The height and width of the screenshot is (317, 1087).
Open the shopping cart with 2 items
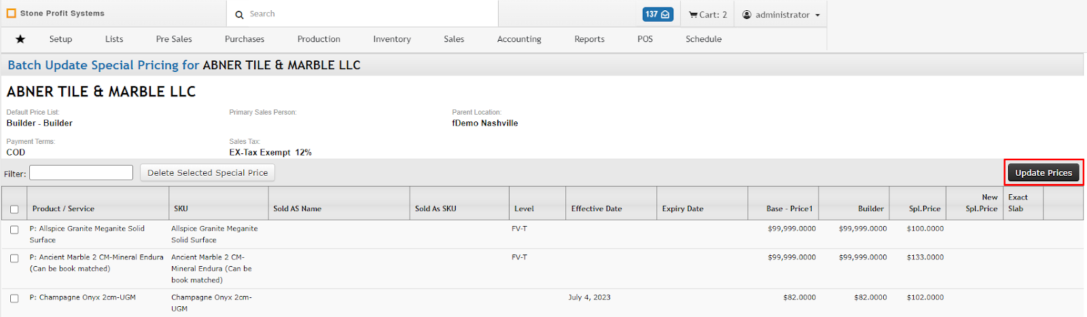[707, 14]
